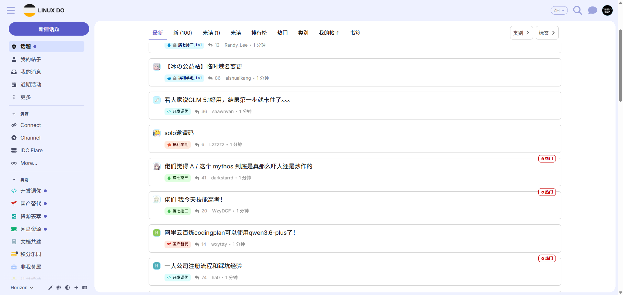Open the ZH language dropdown

pyautogui.click(x=559, y=10)
